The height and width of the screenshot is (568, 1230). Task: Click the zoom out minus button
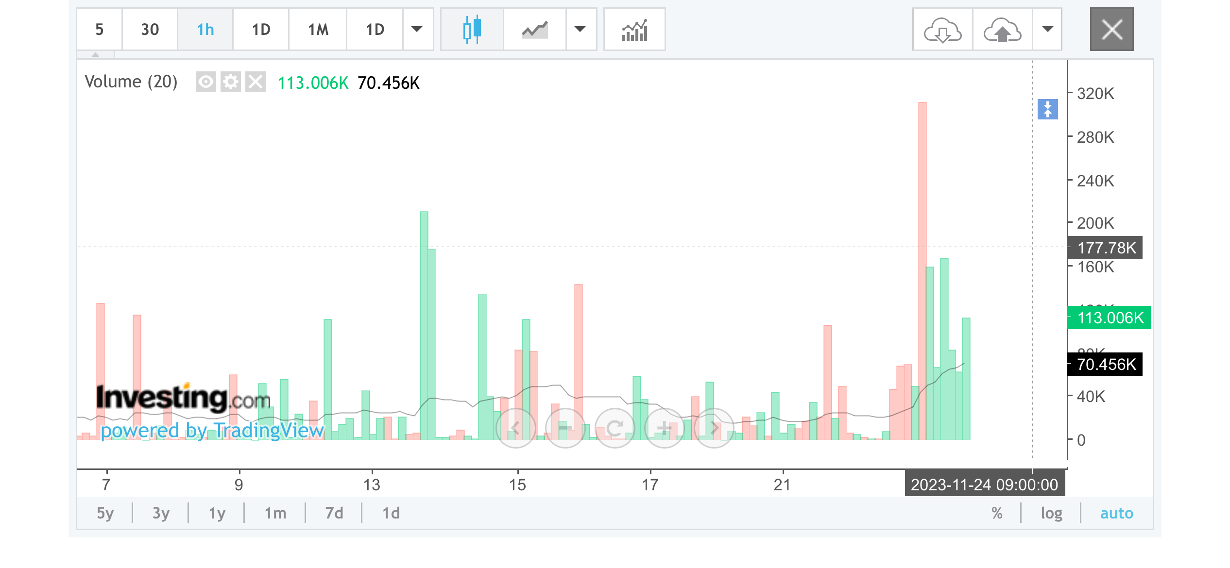click(x=565, y=428)
